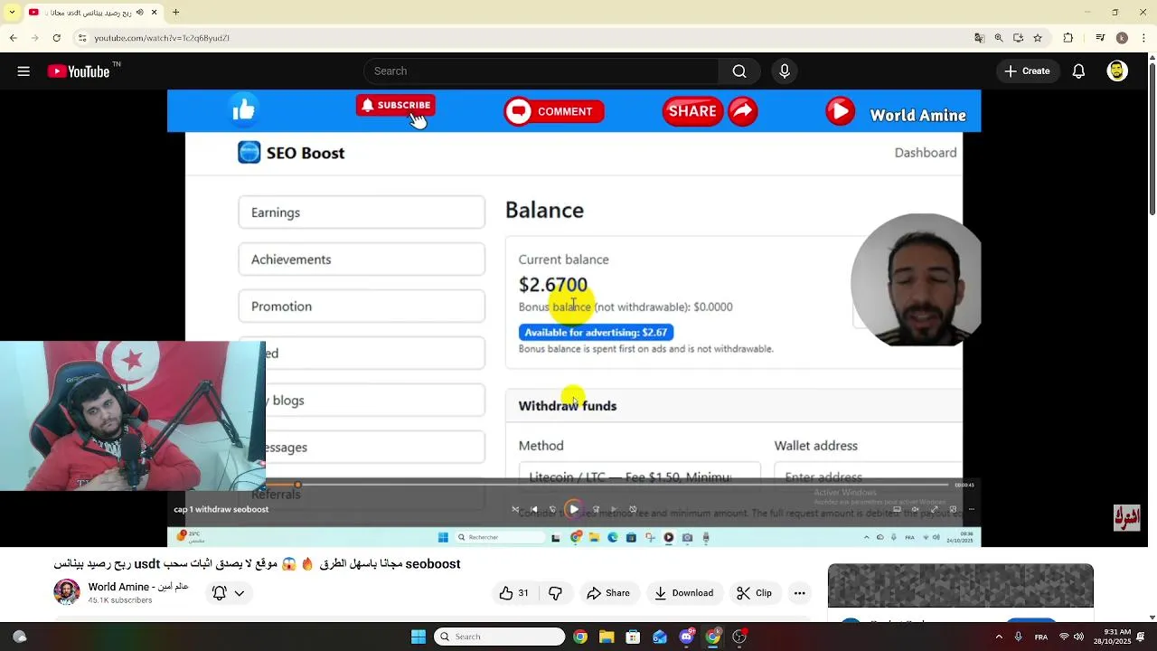Click the 45.1K subscribers text

[119, 600]
